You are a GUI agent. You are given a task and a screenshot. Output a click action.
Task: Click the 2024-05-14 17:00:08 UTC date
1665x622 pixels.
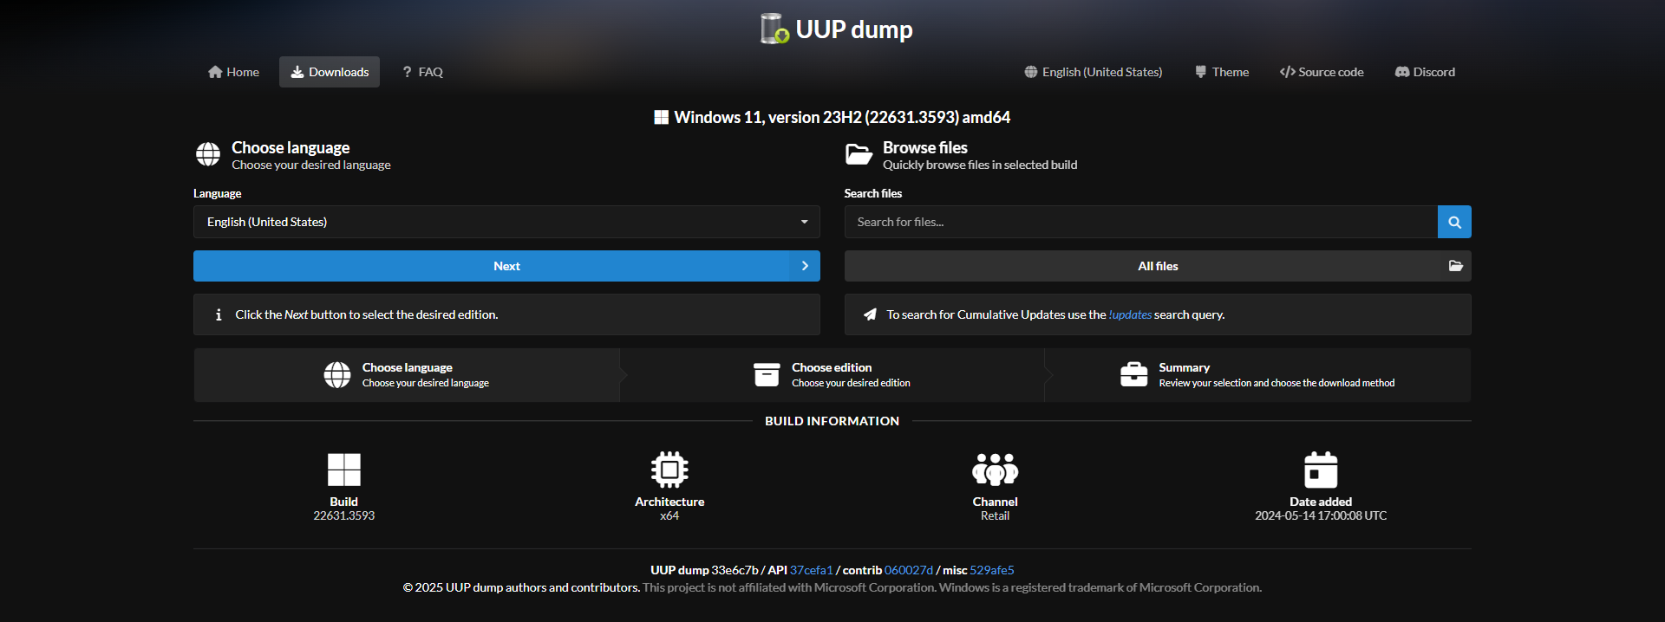pos(1321,515)
